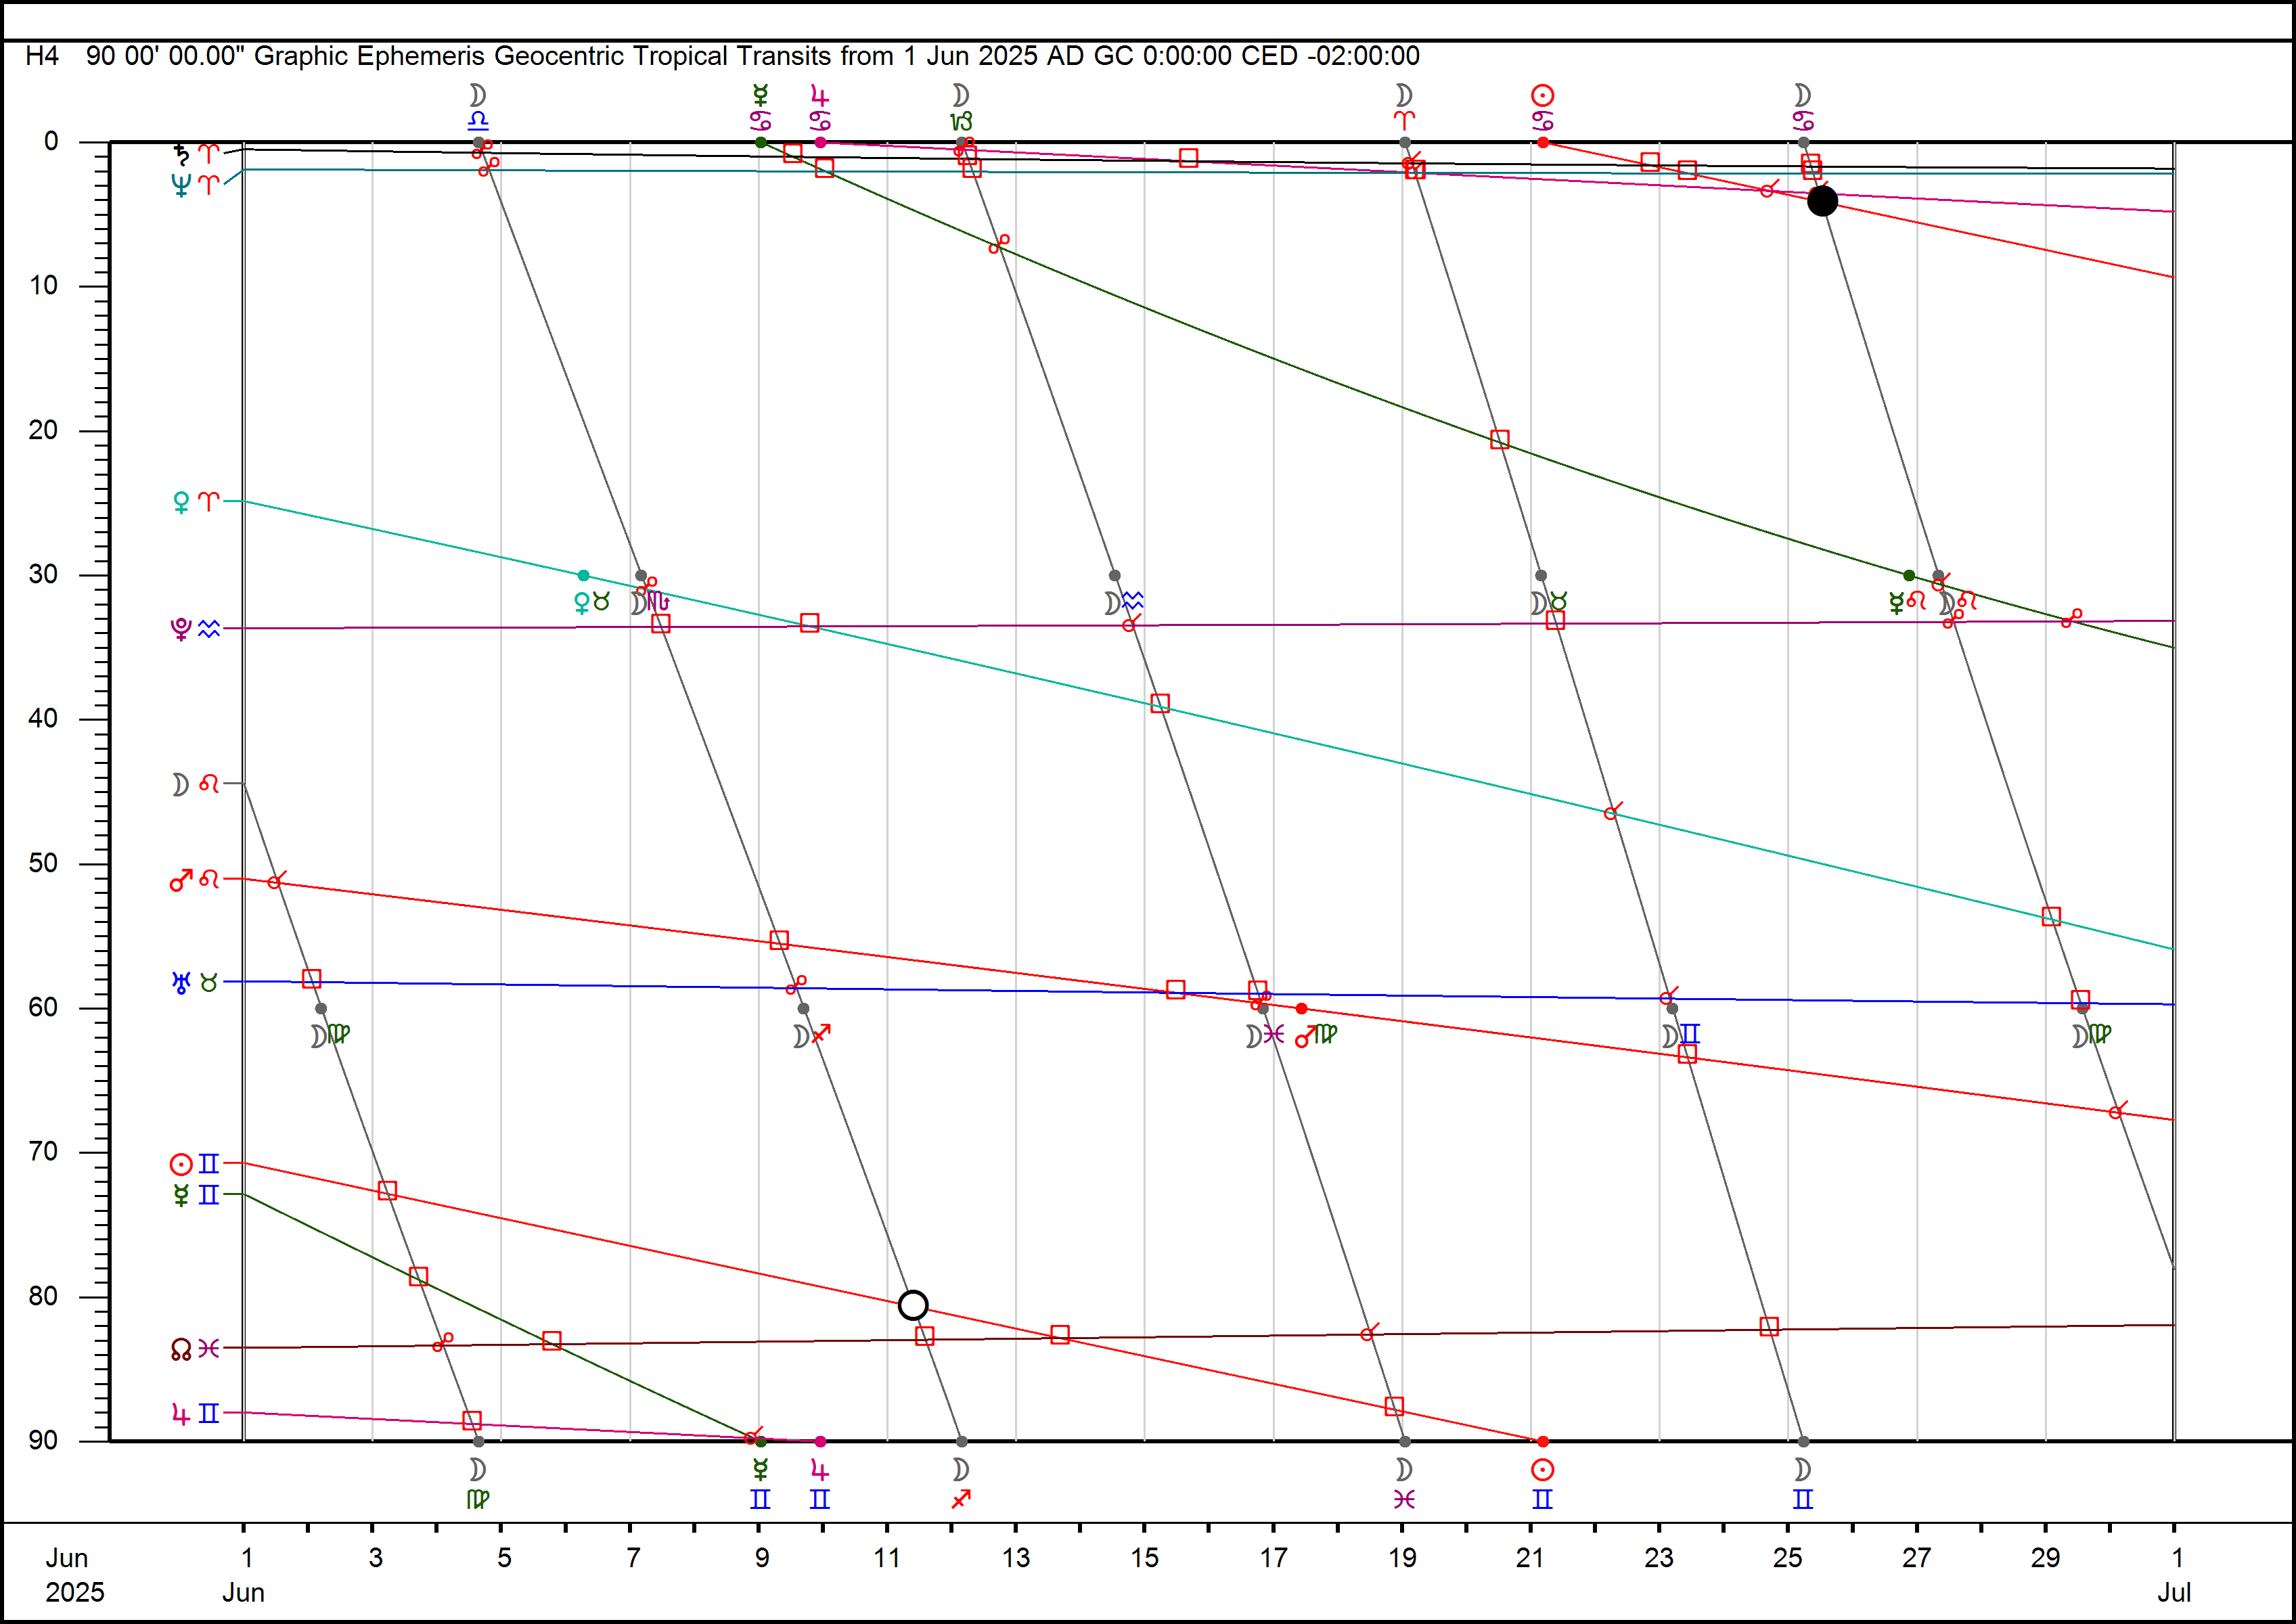2296x1624 pixels.
Task: Click the Sun Cancer ingress symbol at top
Action: [1542, 107]
